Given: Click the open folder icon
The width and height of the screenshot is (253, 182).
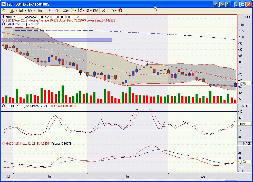Looking at the screenshot, I should tap(12, 10).
